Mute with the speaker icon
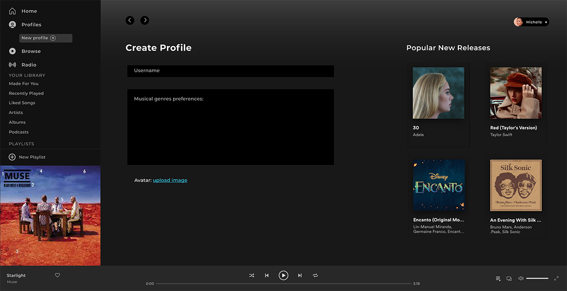Screen dimensions: 567x291 coord(521,279)
